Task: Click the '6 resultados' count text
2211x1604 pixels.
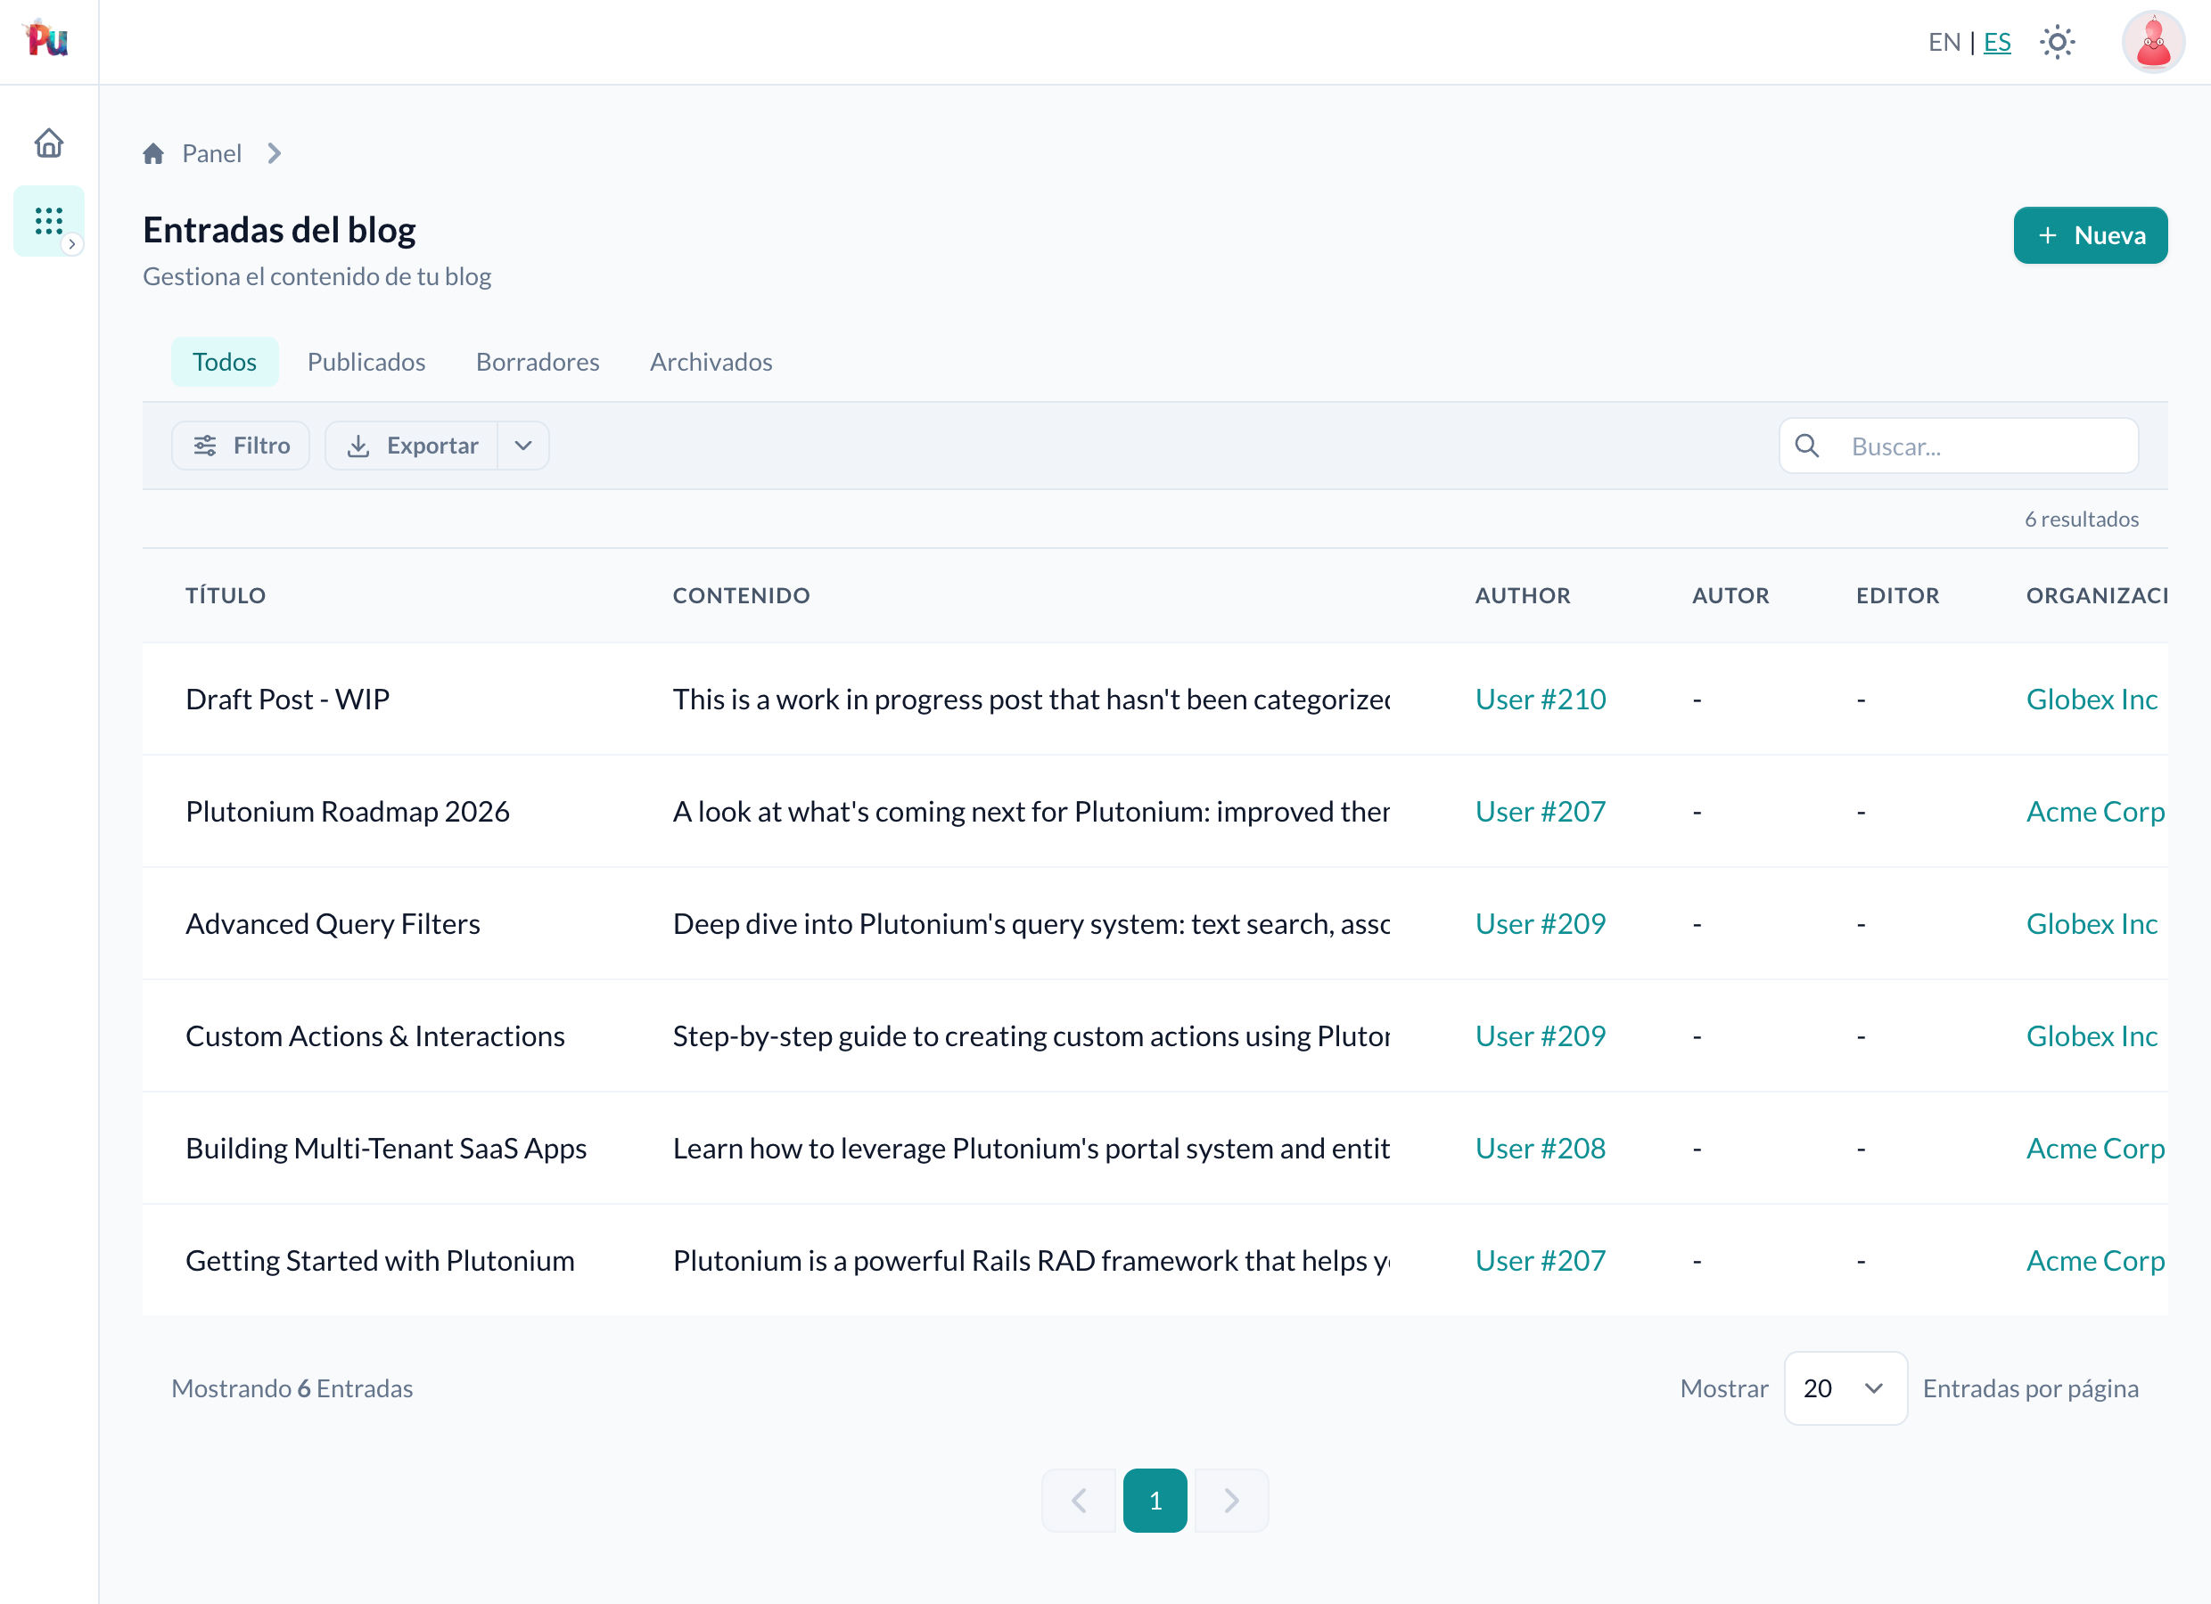Action: (2082, 519)
